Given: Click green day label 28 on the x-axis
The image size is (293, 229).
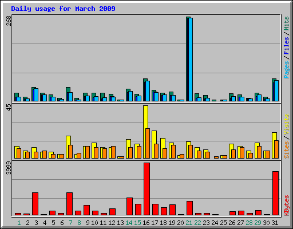Looking at the screenshot, I should (249, 223).
